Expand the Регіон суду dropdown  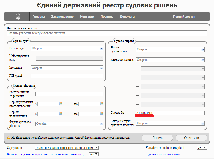101,48
